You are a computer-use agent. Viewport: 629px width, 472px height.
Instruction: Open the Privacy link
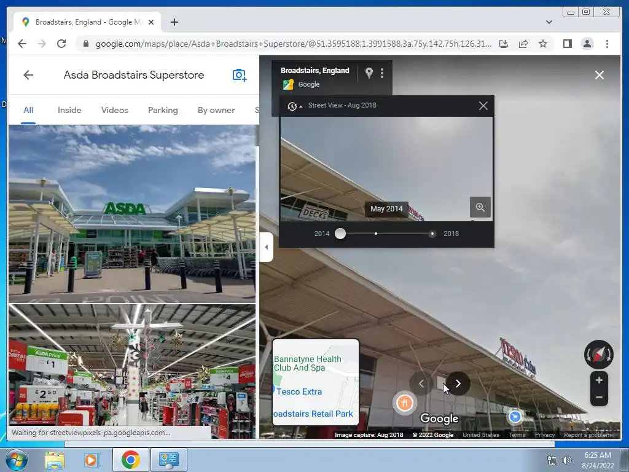tap(544, 435)
